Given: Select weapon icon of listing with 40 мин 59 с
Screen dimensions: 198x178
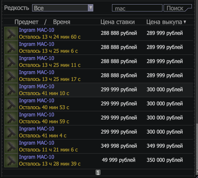Looking at the screenshot, I should (x=11, y=118).
